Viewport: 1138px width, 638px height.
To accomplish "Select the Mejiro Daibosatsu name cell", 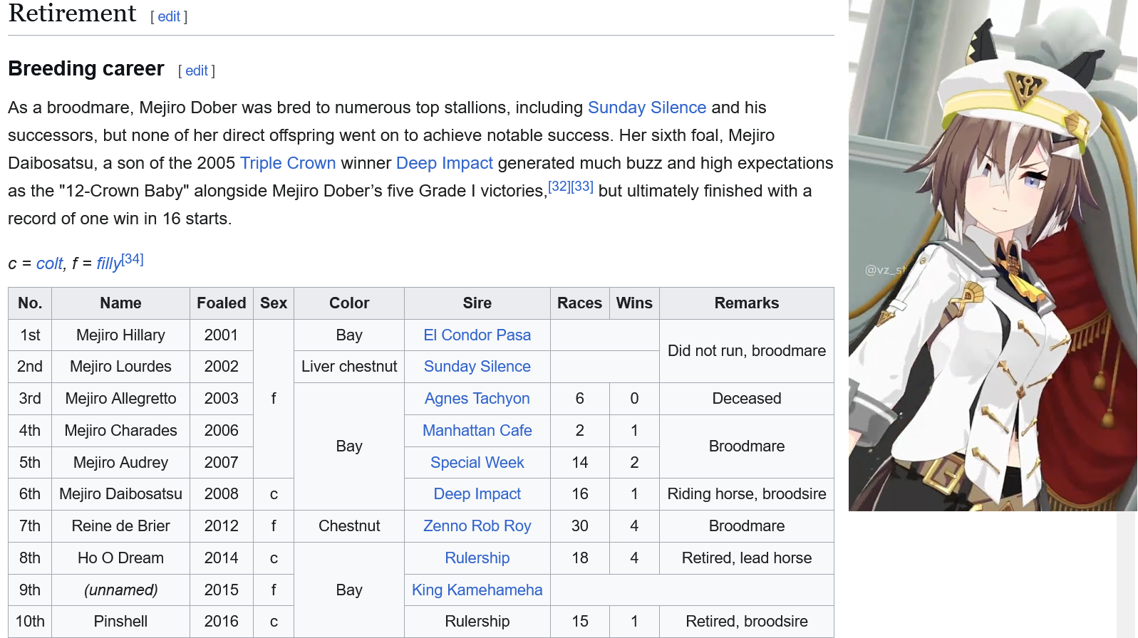I will click(x=121, y=494).
